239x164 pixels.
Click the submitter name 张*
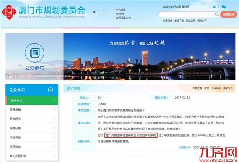tap(99, 98)
